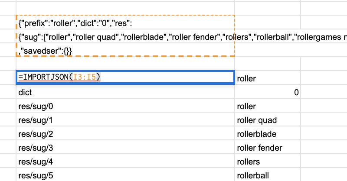Click the res/sug/2 cell
Image resolution: width=347 pixels, height=181 pixels.
tap(125, 134)
